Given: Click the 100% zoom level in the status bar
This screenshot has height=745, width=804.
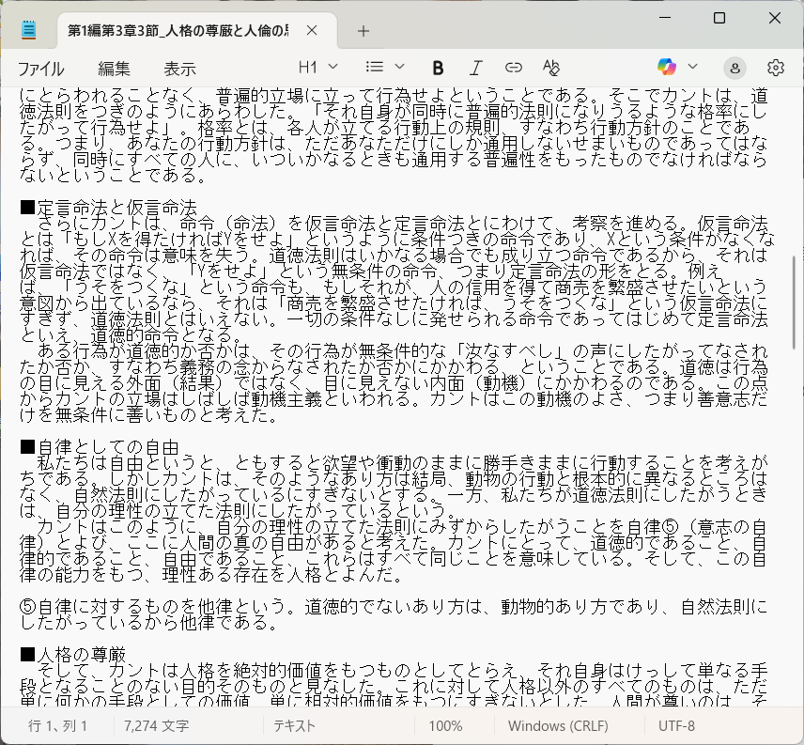Looking at the screenshot, I should (445, 726).
